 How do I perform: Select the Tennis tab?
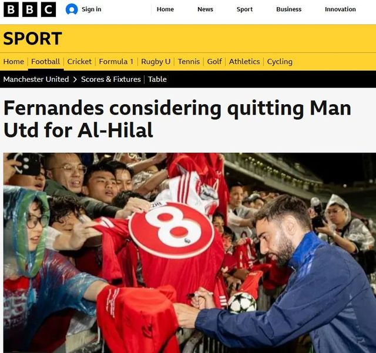(x=189, y=61)
